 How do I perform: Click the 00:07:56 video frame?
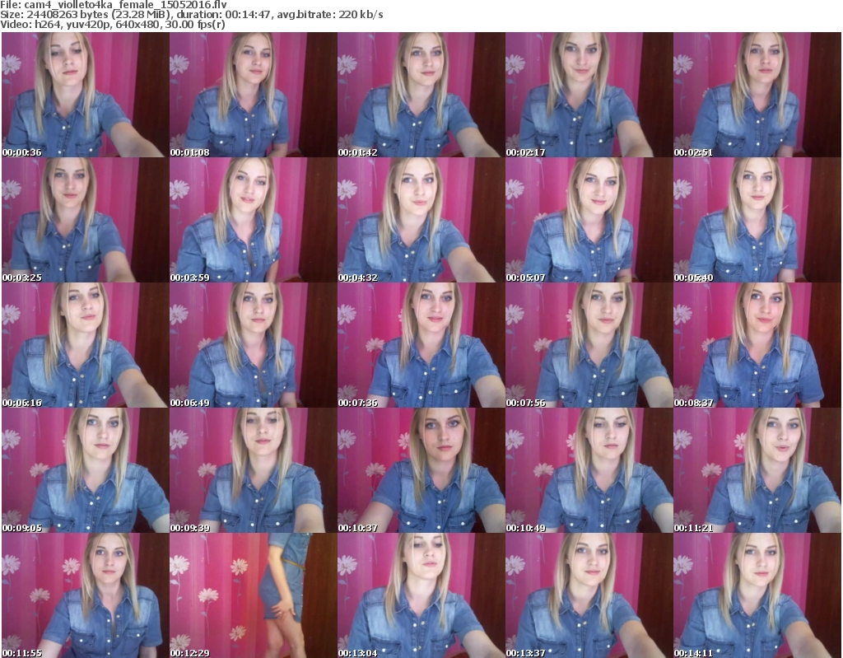click(x=589, y=345)
